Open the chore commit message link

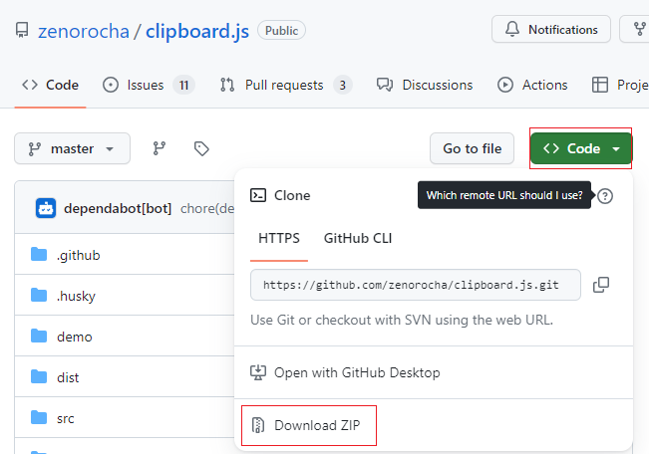207,208
